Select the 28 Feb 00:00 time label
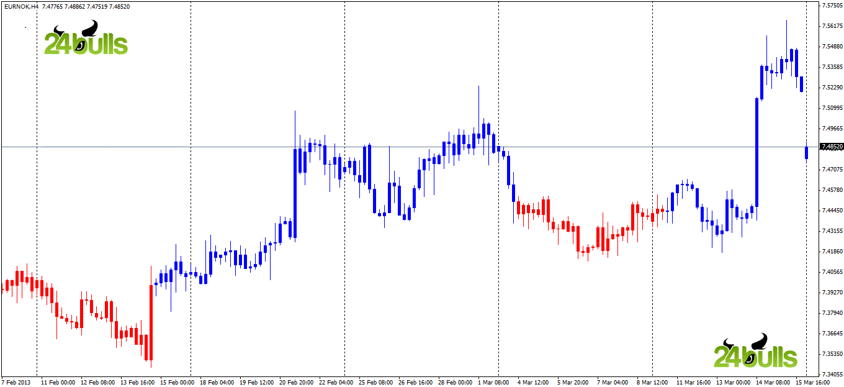844x387 pixels. (x=455, y=383)
